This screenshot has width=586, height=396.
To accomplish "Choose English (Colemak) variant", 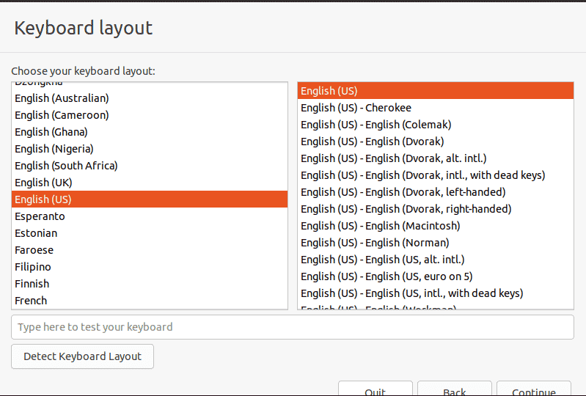I will (x=436, y=125).
